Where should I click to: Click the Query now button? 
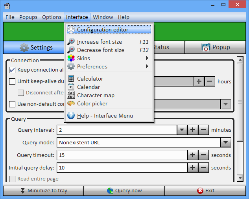[x=124, y=191]
